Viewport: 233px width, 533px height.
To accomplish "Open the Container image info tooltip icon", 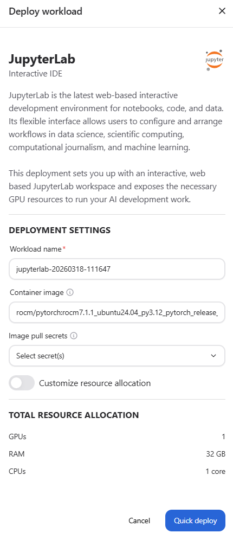I will (x=70, y=293).
